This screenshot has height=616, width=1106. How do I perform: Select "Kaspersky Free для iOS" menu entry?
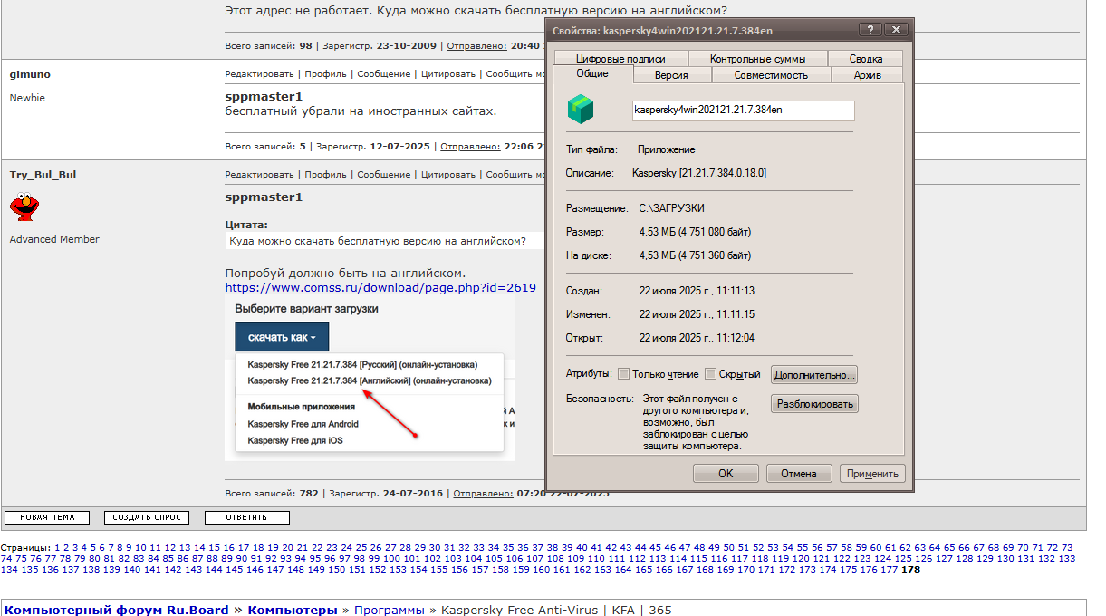[295, 440]
